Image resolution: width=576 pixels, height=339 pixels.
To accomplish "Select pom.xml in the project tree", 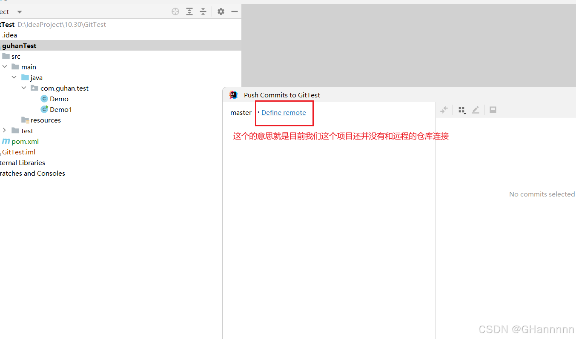I will pos(24,141).
